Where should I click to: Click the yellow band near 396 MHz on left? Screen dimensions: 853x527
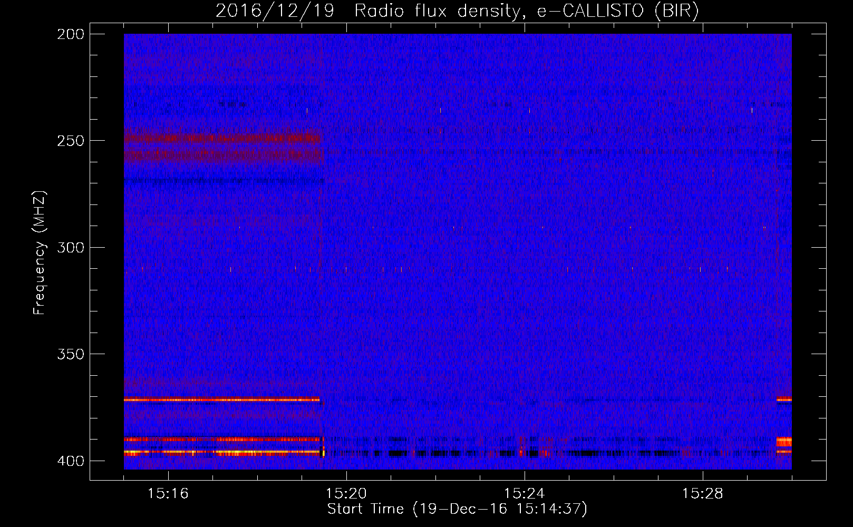click(232, 452)
